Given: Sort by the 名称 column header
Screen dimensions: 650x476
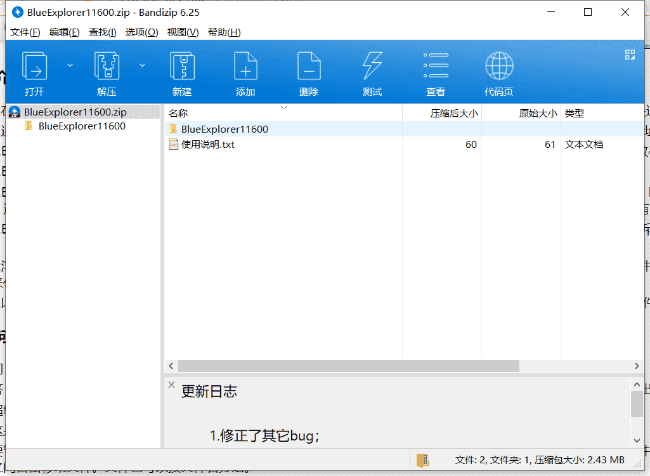Looking at the screenshot, I should (283, 114).
